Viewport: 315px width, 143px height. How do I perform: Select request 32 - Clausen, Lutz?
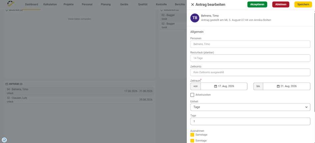pyautogui.click(x=80, y=100)
